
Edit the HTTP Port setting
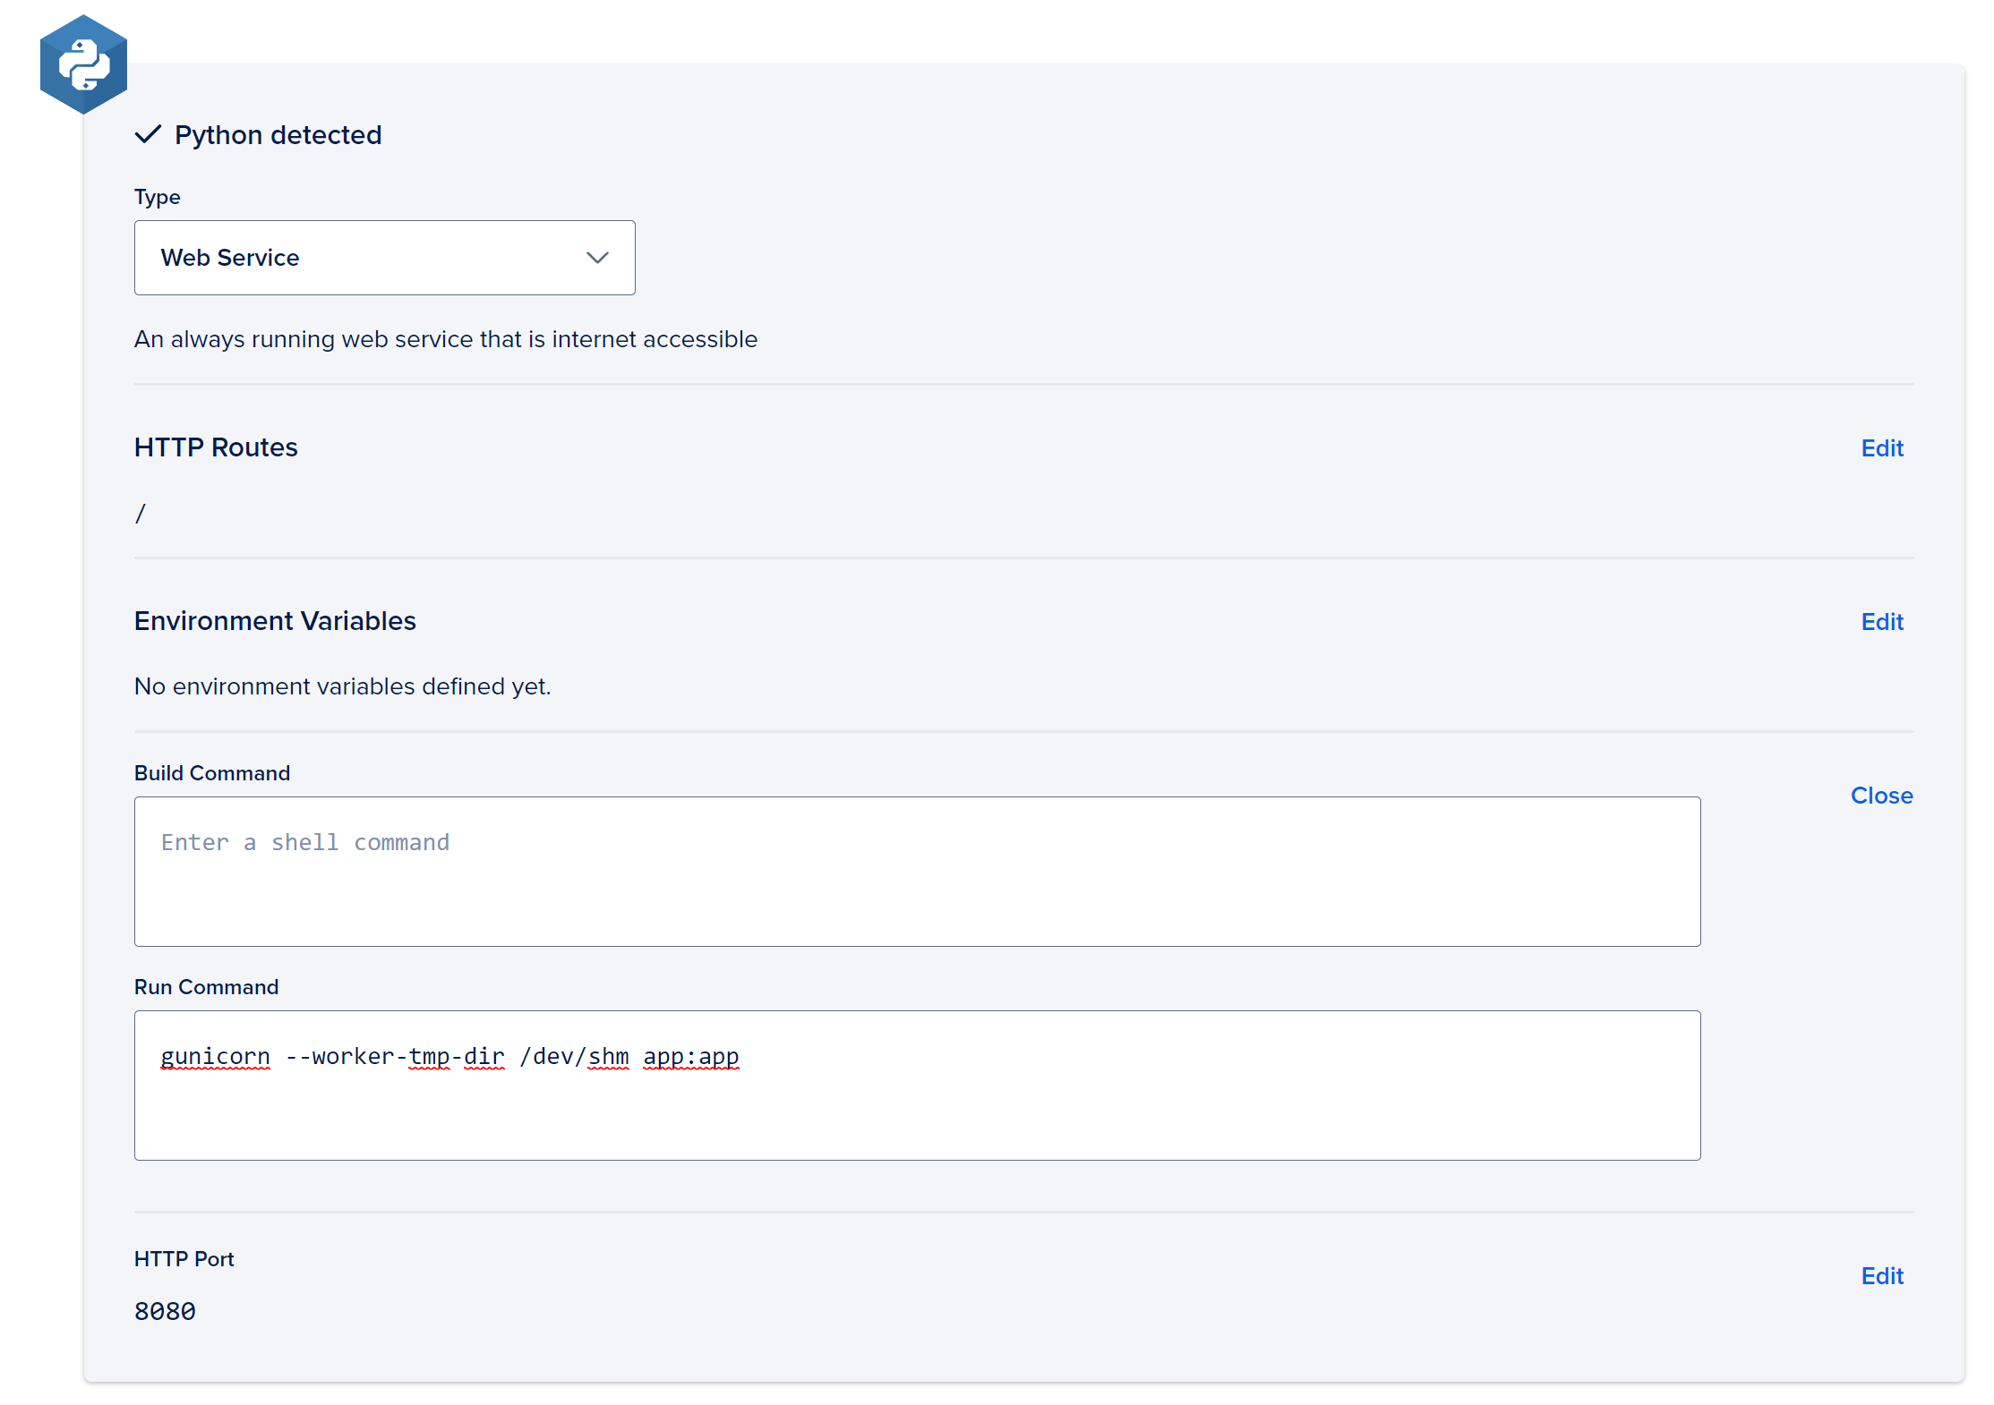pyautogui.click(x=1881, y=1275)
